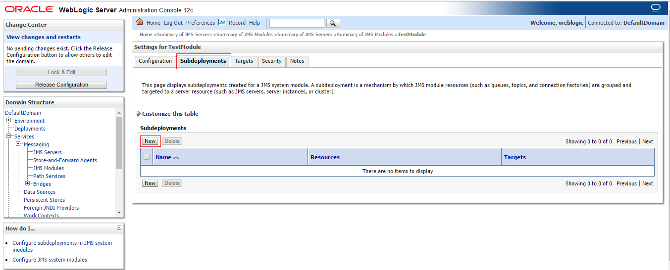This screenshot has width=670, height=270.
Task: Open View changes and restarts link
Action: point(44,37)
